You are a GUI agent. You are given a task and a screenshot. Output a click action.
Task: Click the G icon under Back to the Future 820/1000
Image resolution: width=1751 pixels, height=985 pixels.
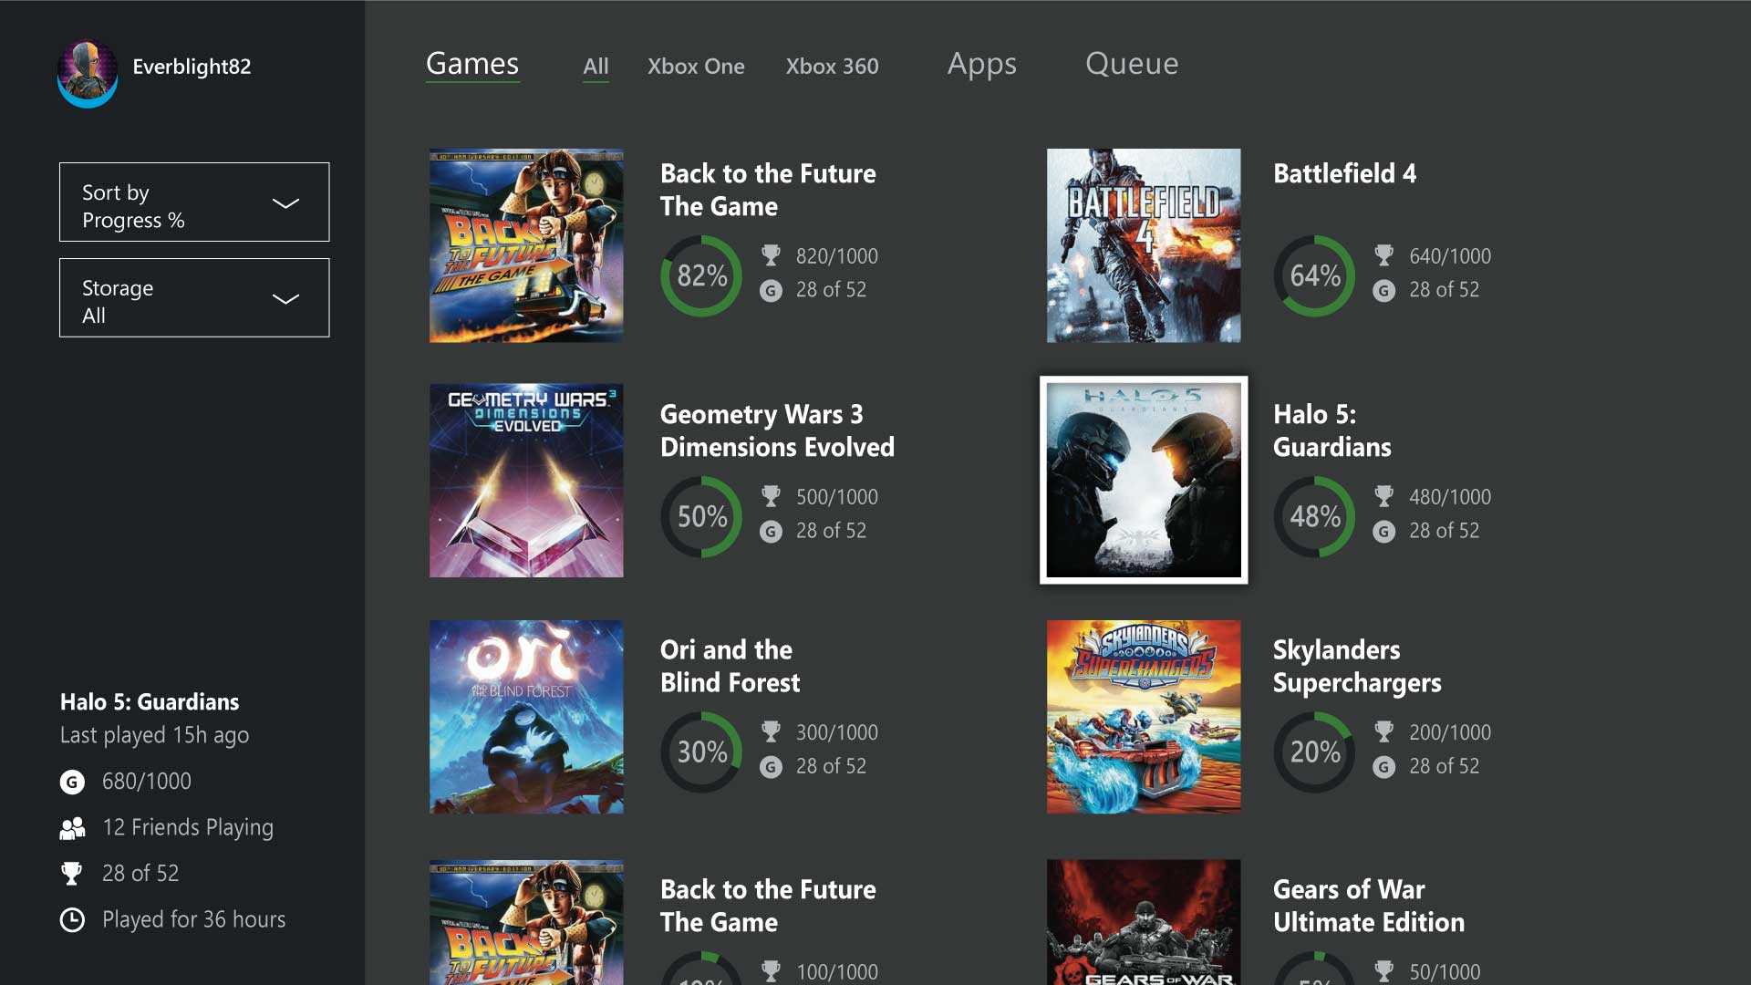tap(771, 291)
